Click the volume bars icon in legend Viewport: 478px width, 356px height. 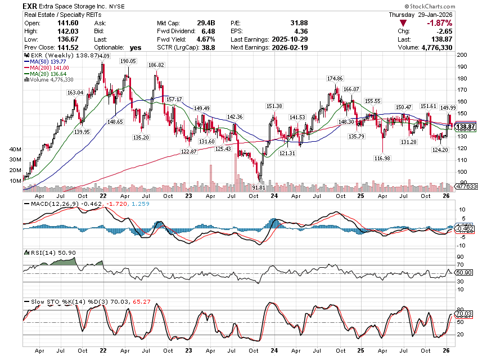(x=25, y=80)
